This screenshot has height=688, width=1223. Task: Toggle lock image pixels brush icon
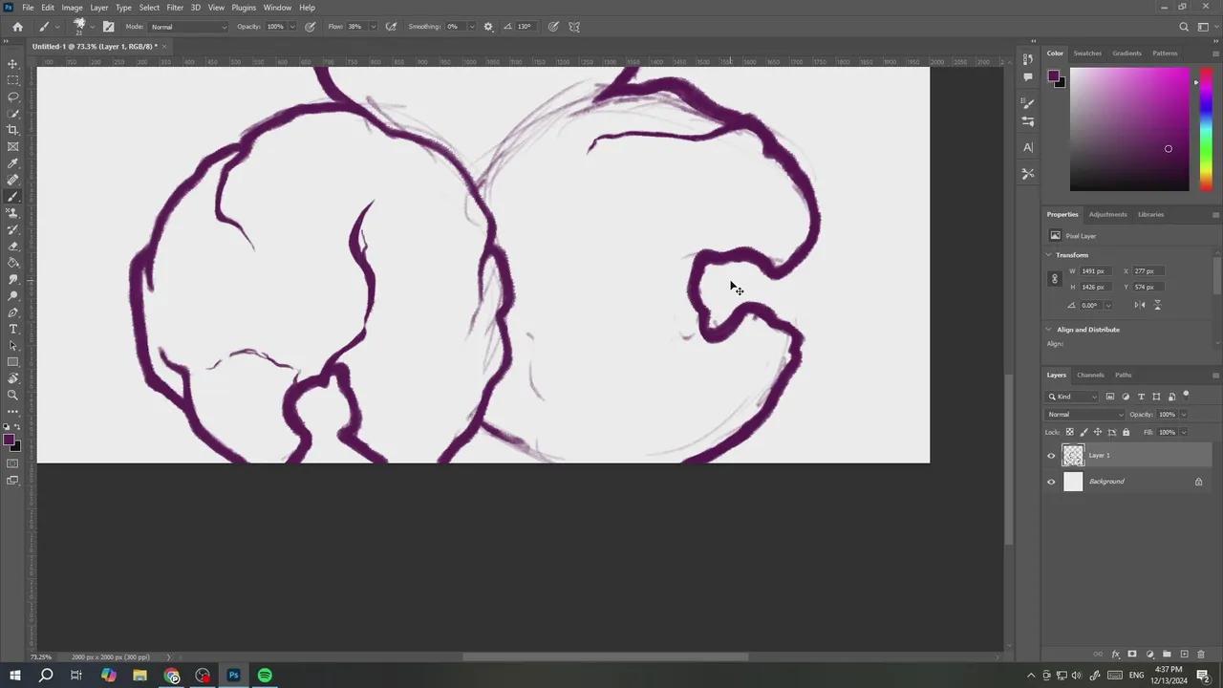click(x=1084, y=432)
